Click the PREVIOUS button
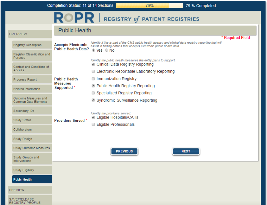The width and height of the screenshot is (267, 205). 124,152
